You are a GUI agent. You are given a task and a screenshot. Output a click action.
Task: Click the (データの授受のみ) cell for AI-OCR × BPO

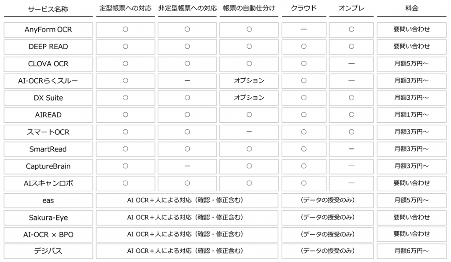[x=328, y=234]
